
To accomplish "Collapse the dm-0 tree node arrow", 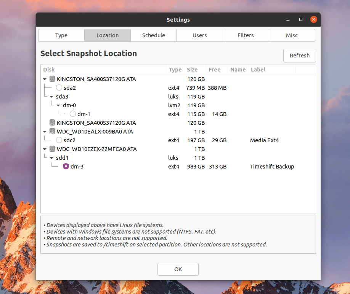I will click(58, 105).
